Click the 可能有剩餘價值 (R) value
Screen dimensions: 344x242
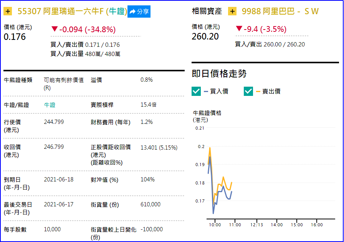coord(64,84)
